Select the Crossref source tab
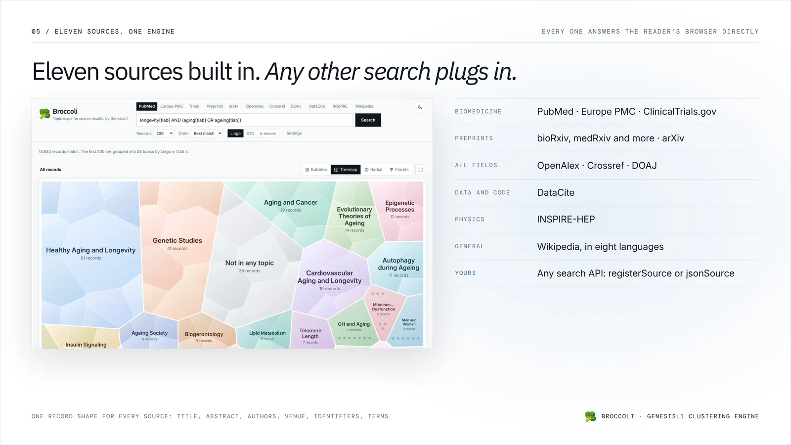Viewport: 791px width, 445px height. [x=277, y=106]
